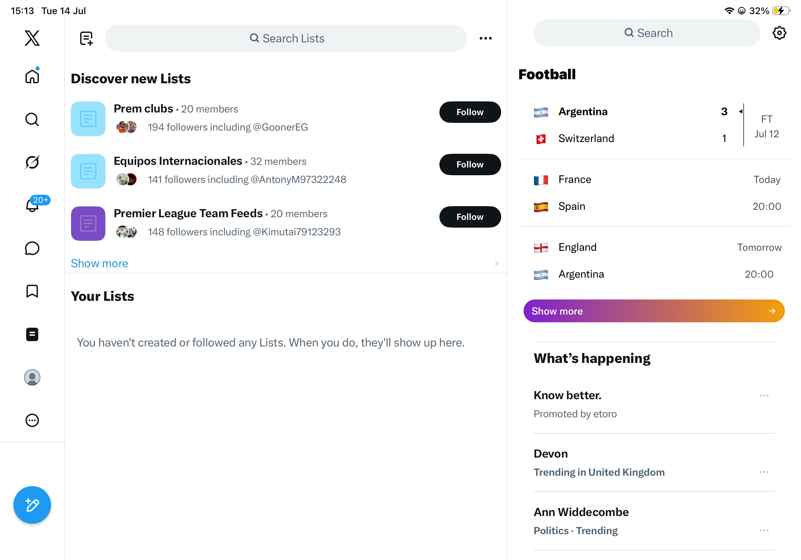Click the Search Lists field

[286, 38]
